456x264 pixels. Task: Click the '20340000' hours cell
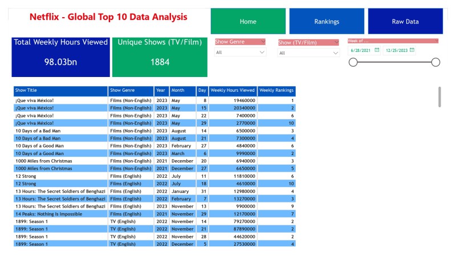pyautogui.click(x=245, y=108)
